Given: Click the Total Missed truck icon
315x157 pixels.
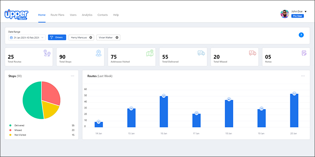Looking at the screenshot, I should pyautogui.click(x=252, y=53).
